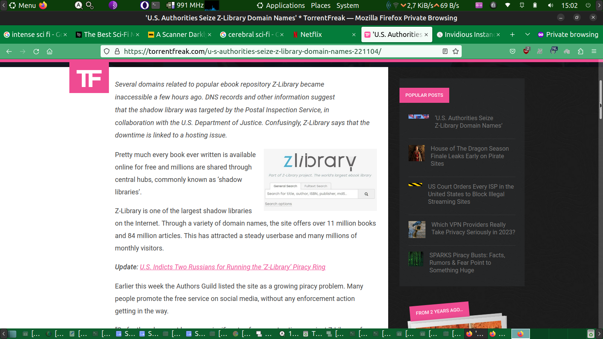Viewport: 603px width, 339px height.
Task: Open the Menu main menu
Action: point(22,5)
